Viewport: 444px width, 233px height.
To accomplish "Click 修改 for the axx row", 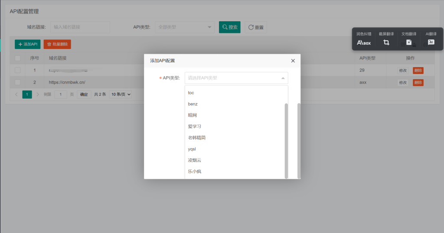I will (x=403, y=83).
